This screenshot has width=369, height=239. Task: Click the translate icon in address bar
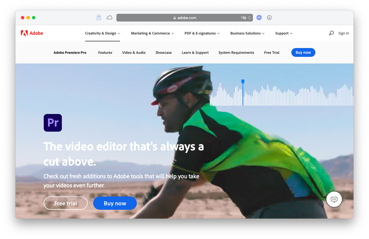[x=243, y=18]
